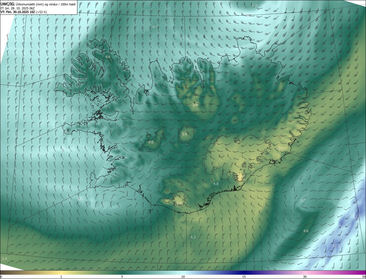Click the 3.4 label inside the central glacier outline
The height and width of the screenshot is (279, 366).
pos(184,134)
